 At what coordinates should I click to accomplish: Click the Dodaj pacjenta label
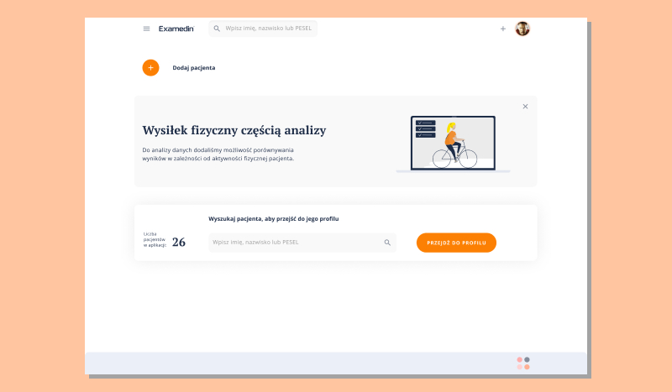point(194,68)
